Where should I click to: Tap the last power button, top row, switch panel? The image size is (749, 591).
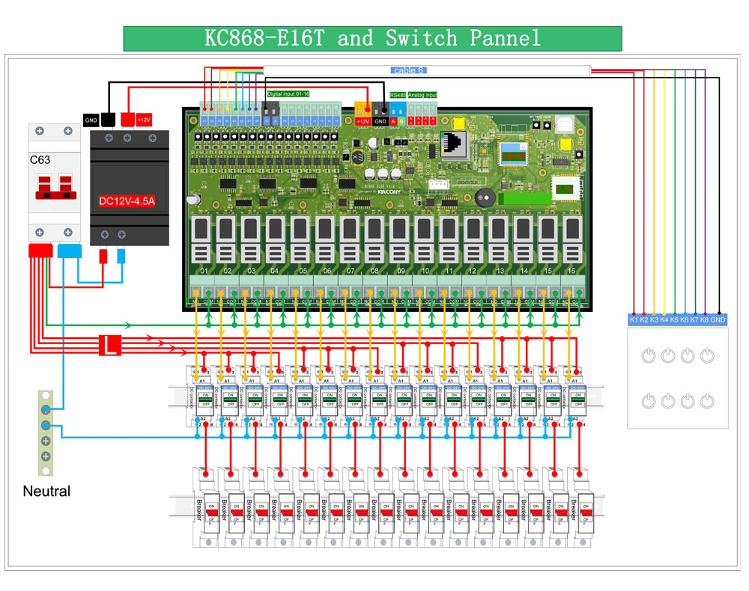708,355
